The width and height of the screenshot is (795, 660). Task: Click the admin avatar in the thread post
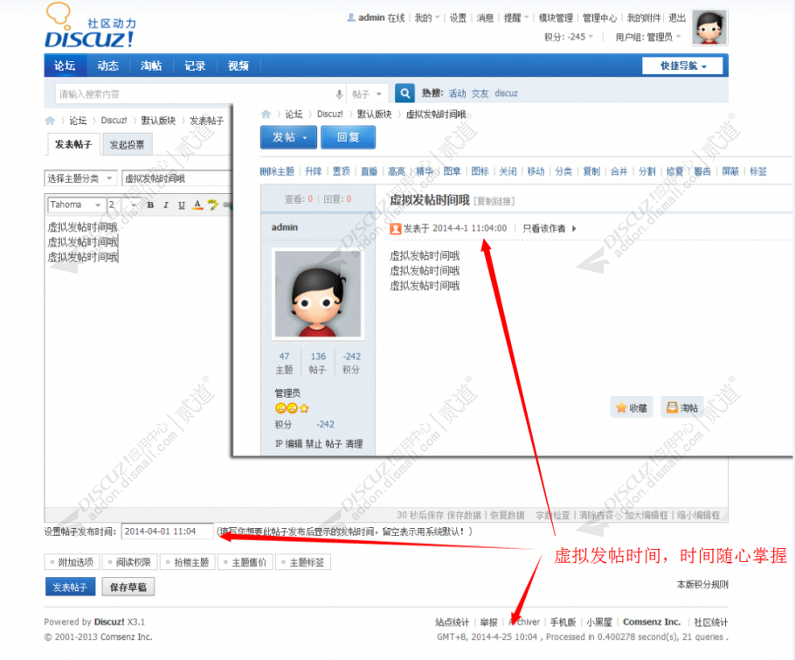pyautogui.click(x=318, y=294)
